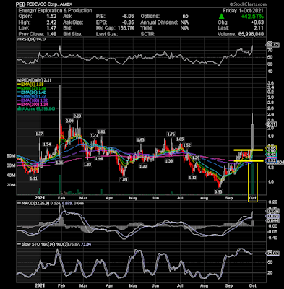Click the EPS value -0.35
Screen dimensions: 284x289
coord(129,22)
